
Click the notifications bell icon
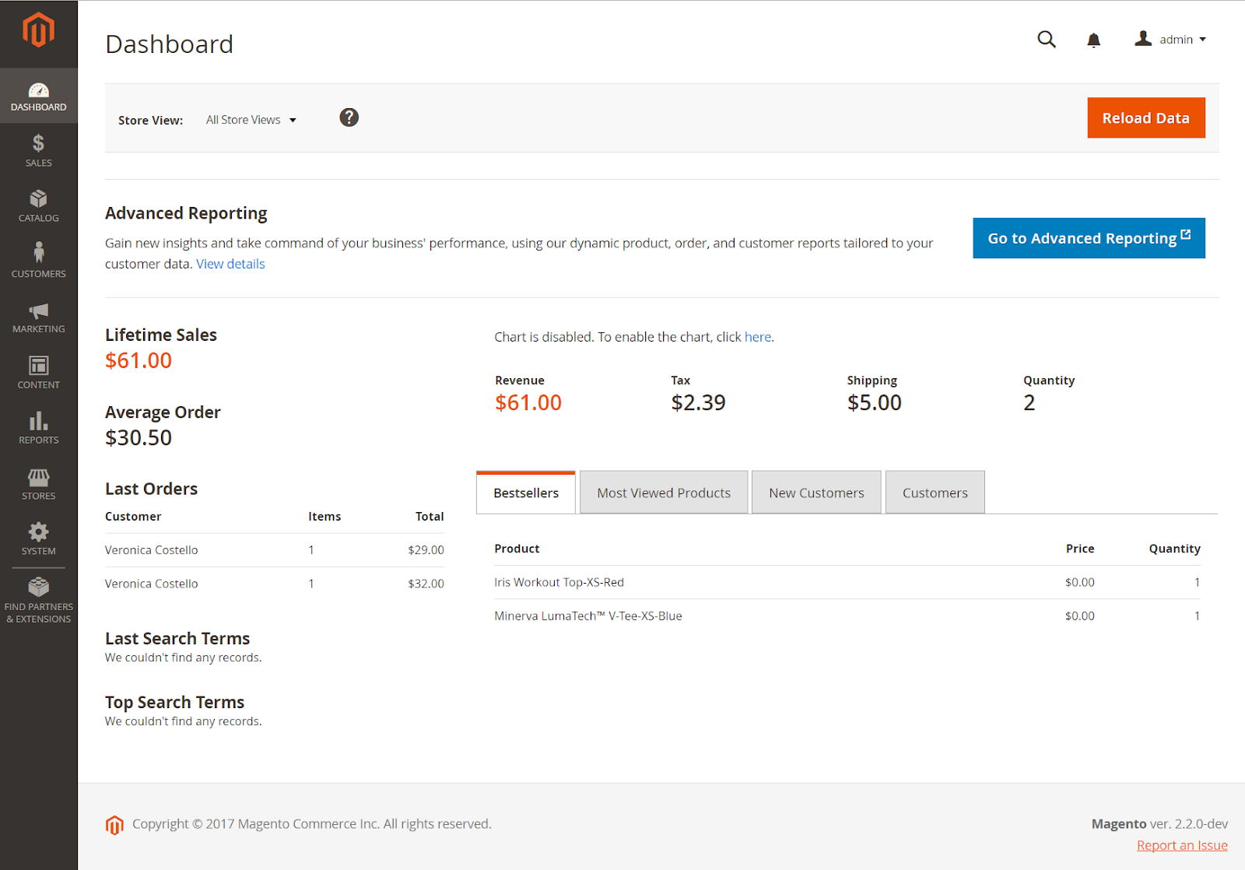pyautogui.click(x=1093, y=39)
